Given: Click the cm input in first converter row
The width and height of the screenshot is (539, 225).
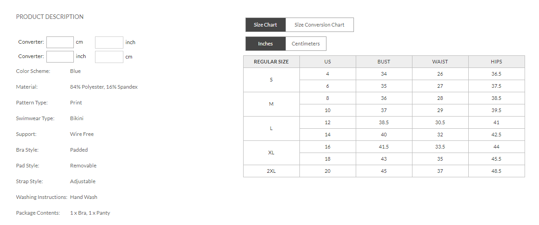Looking at the screenshot, I should (60, 42).
